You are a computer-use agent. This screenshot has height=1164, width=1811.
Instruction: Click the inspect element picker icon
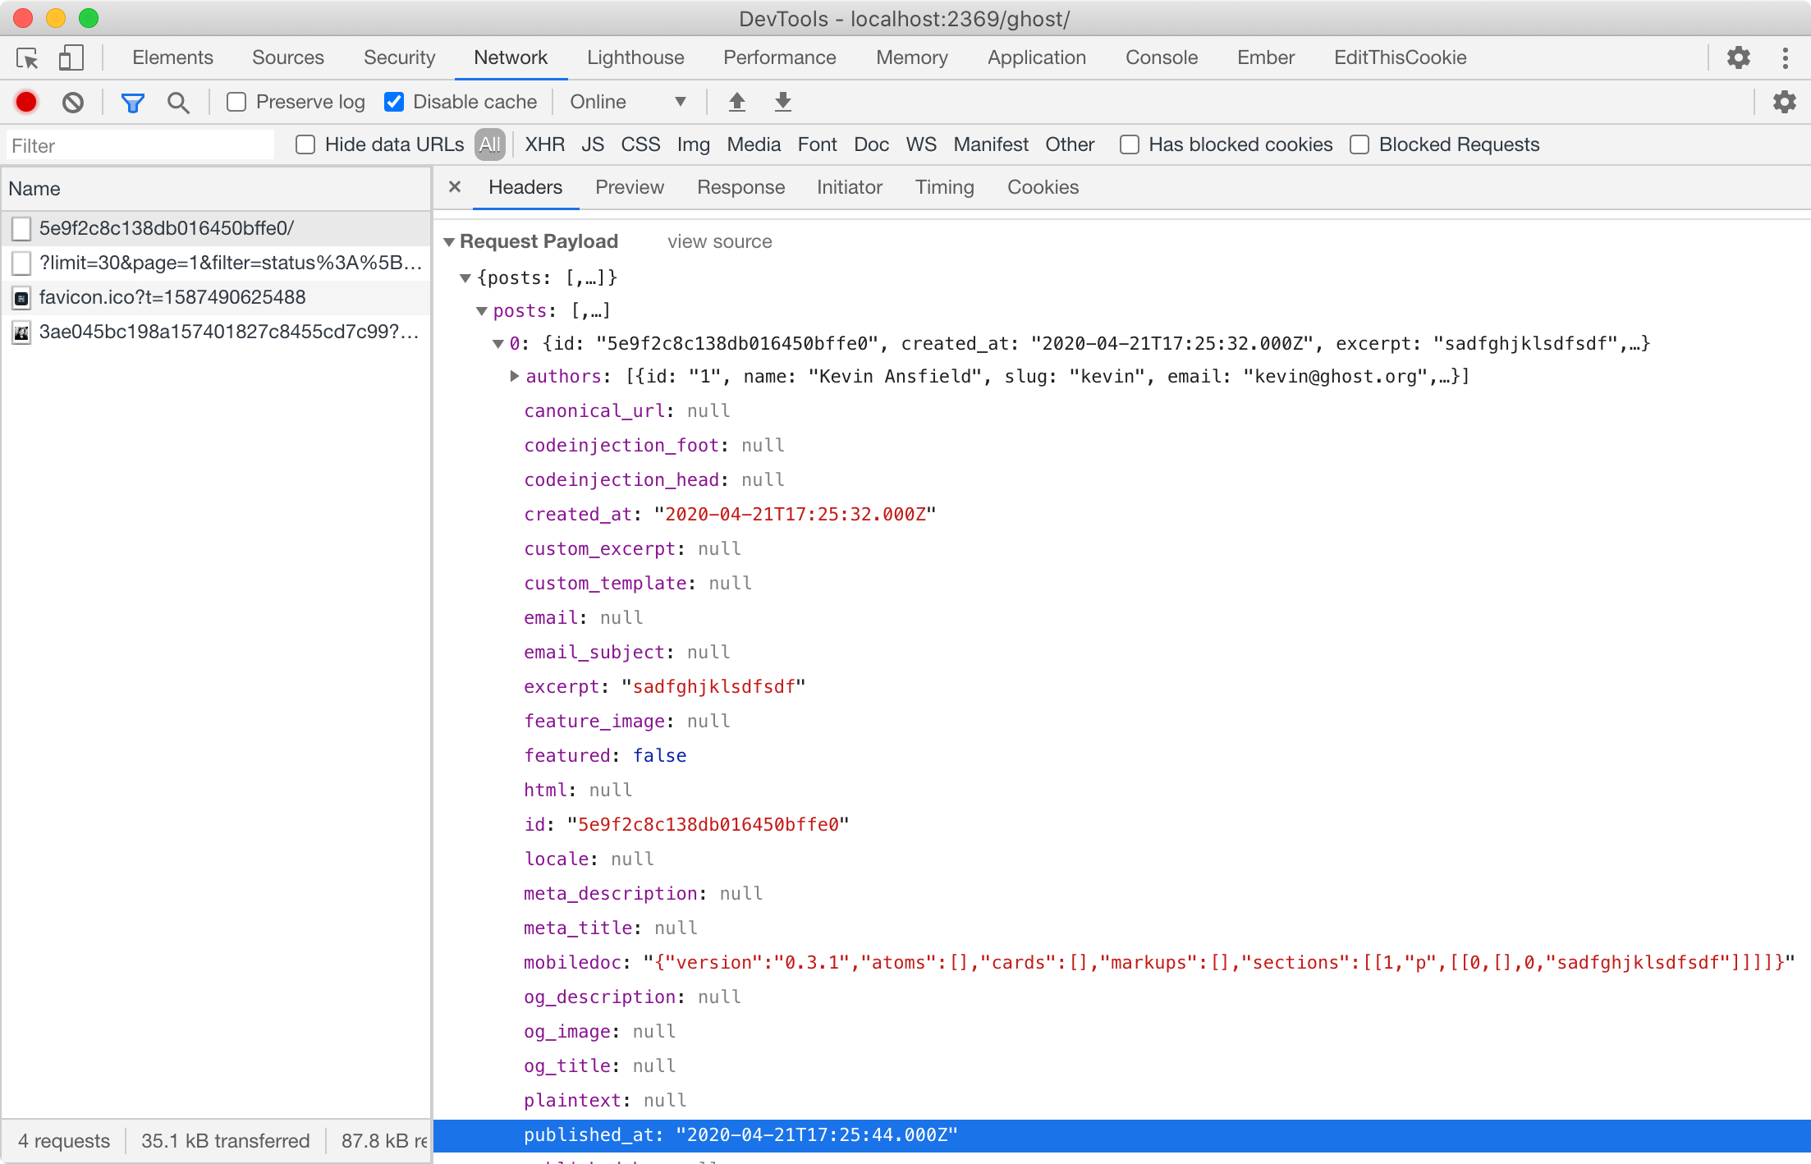tap(27, 58)
